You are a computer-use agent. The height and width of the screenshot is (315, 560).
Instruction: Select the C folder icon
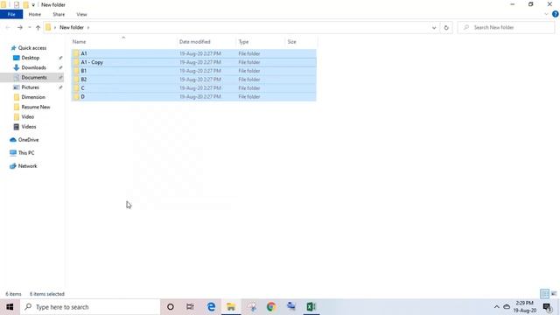click(x=76, y=87)
